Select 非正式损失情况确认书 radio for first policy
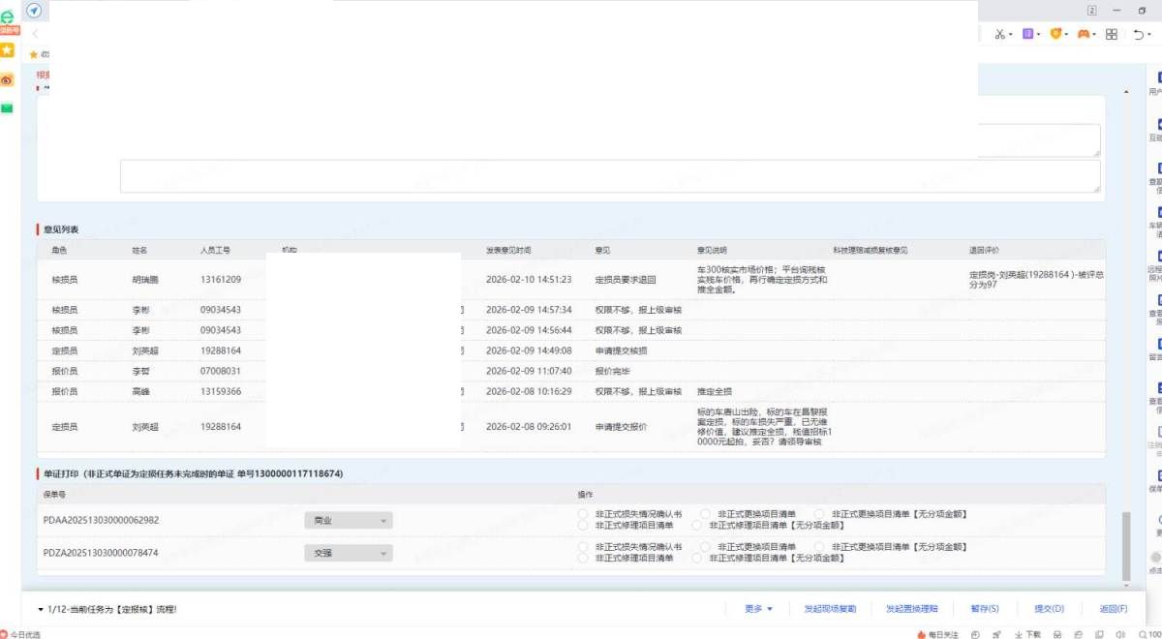The image size is (1162, 639). [583, 514]
